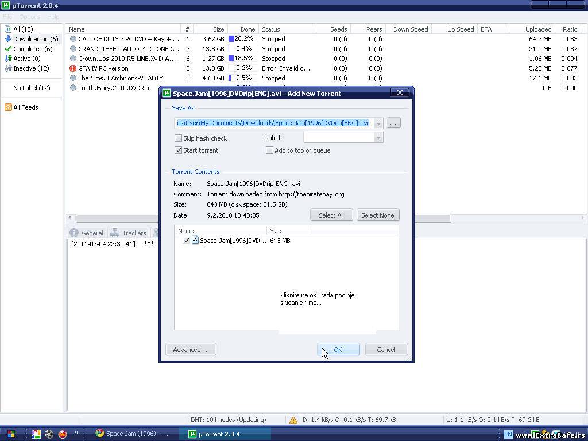
Task: Click the 20.2% progress bar of CALL OF DUTY 2
Action: 243,39
